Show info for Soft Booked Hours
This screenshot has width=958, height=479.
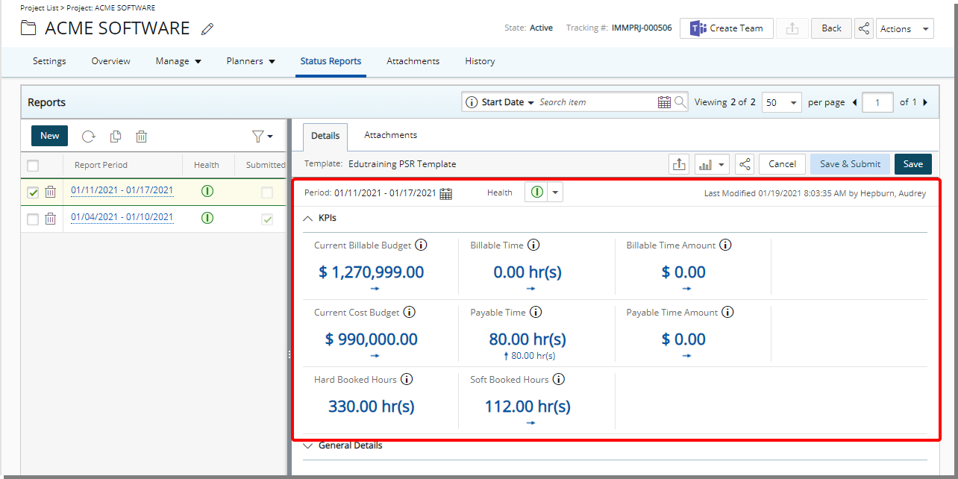[558, 379]
